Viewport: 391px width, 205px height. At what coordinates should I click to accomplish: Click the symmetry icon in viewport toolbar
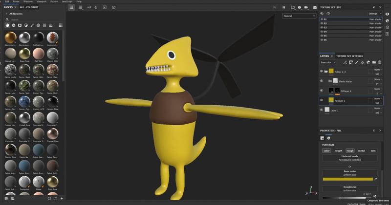pyautogui.click(x=89, y=7)
